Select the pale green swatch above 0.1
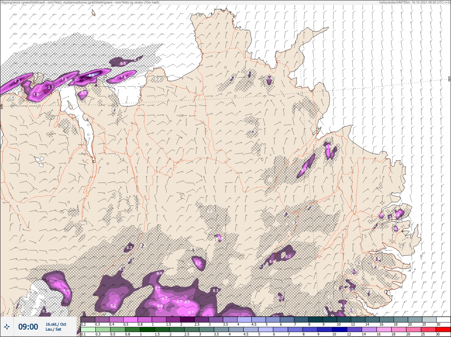Image resolution: width=451 pixels, height=337 pixels. (88, 330)
